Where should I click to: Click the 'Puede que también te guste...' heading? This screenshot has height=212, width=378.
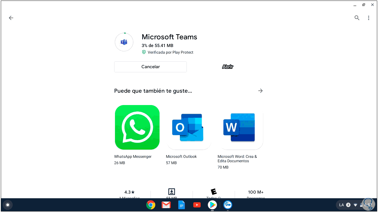[x=153, y=91]
